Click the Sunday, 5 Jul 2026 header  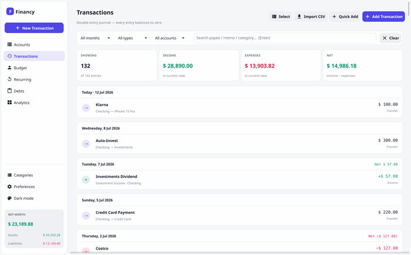coord(97,200)
